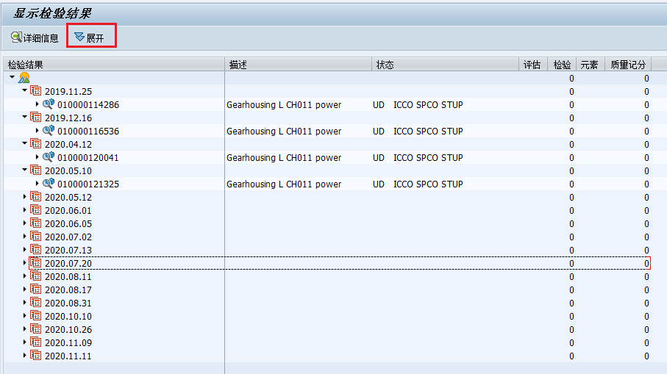The width and height of the screenshot is (667, 374).
Task: Expand inspection lot 010000116536
Action: point(37,131)
